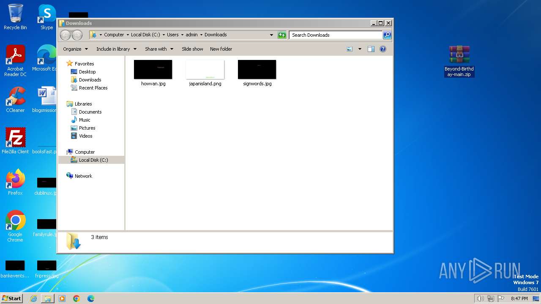Open Google Chrome desktop shortcut
This screenshot has width=541, height=304.
pyautogui.click(x=15, y=226)
